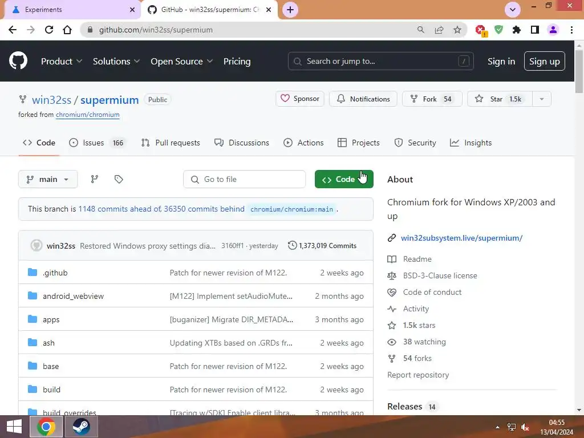Open the Extensions puzzle icon
The height and width of the screenshot is (438, 584).
coord(517,30)
